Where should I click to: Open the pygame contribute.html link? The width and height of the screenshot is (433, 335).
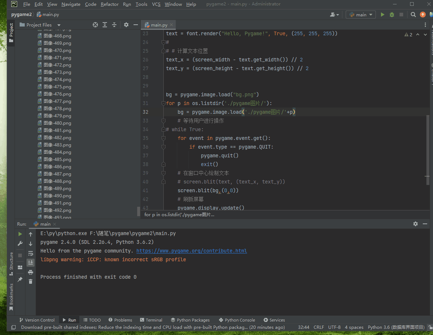pos(191,251)
